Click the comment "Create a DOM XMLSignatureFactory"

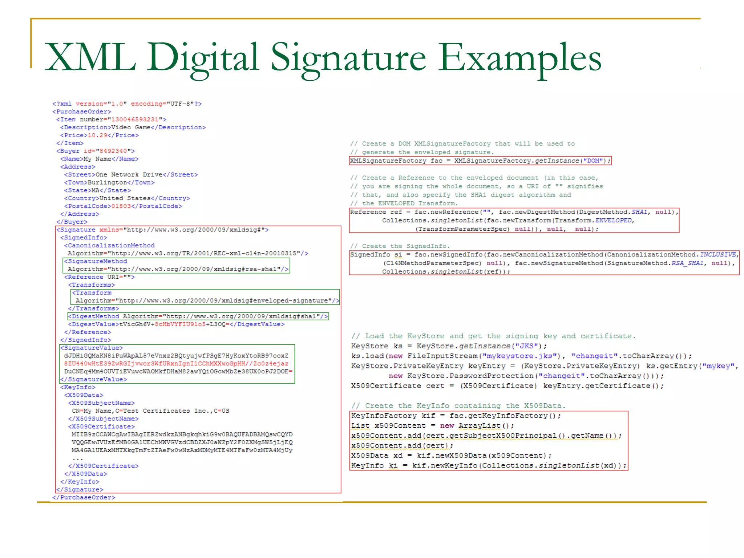point(463,144)
